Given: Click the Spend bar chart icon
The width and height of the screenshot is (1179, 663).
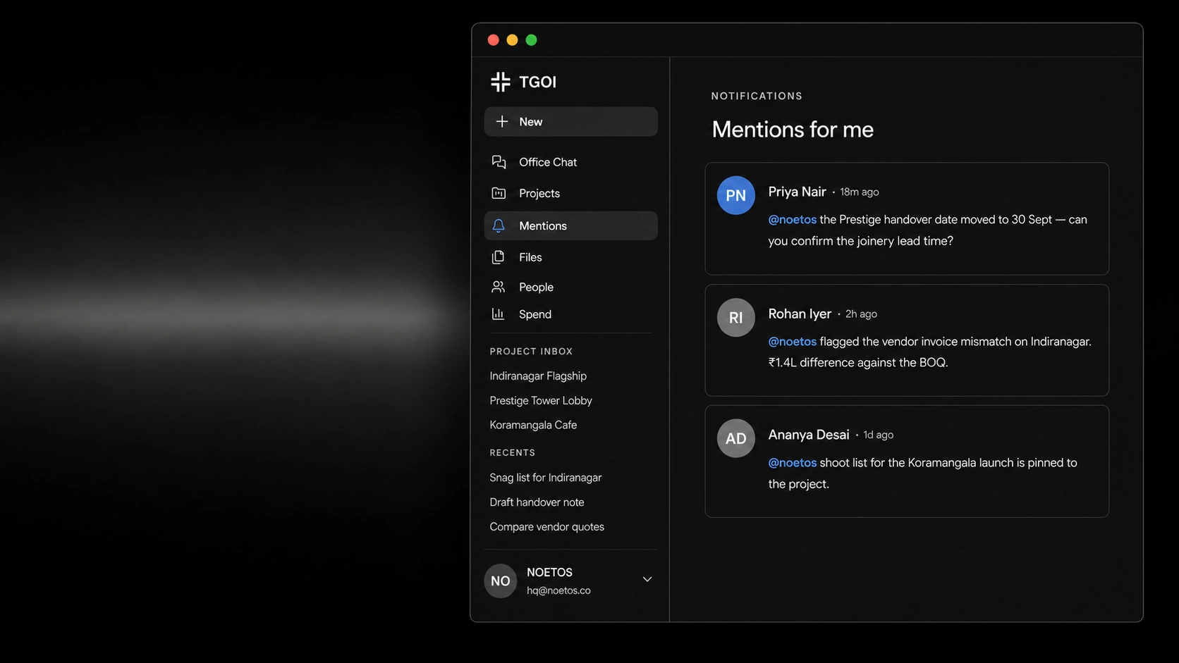Looking at the screenshot, I should coord(499,314).
